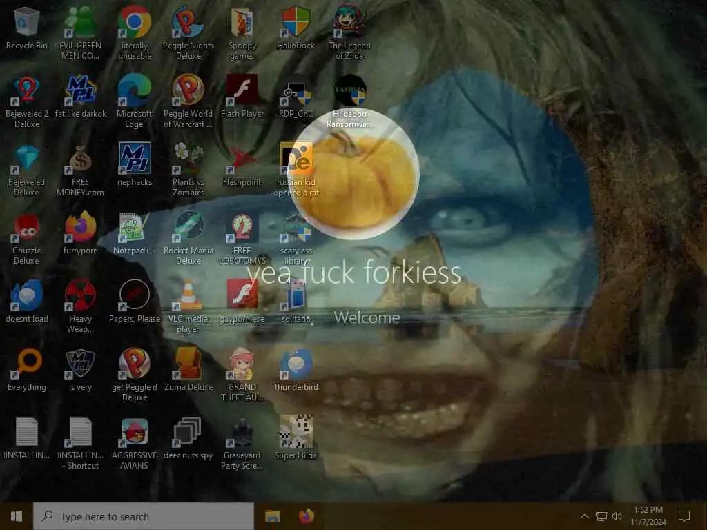Screen dimensions: 707x530
Task: Open the volume speaker tray icon
Action: 617,516
